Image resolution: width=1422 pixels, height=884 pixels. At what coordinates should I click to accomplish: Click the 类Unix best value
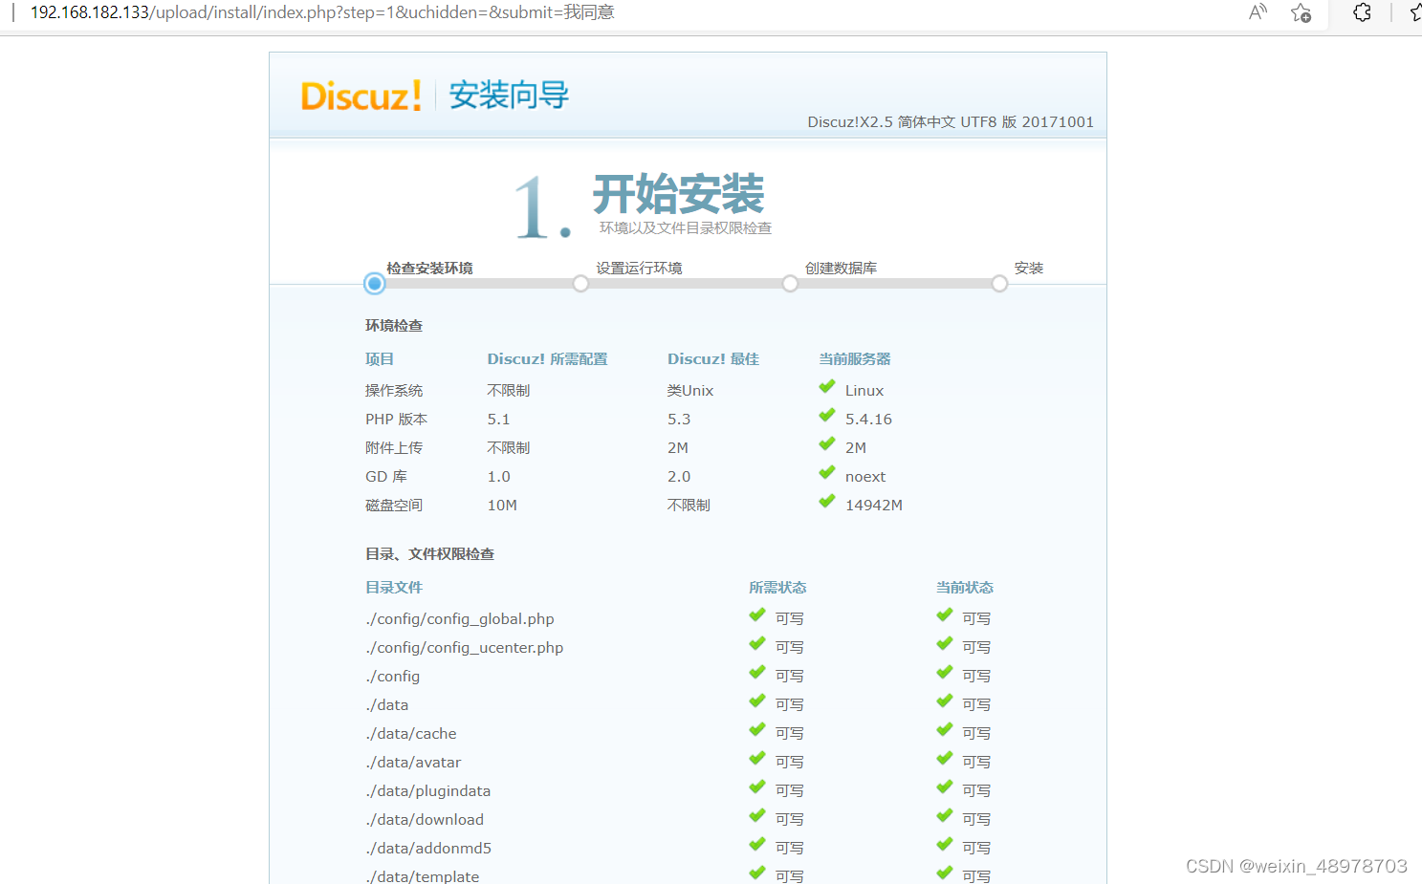tap(690, 391)
